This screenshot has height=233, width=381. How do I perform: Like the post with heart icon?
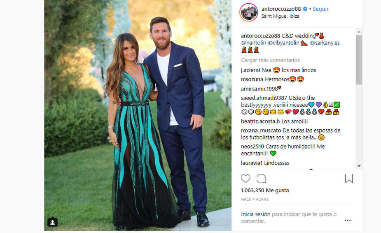coord(245,179)
